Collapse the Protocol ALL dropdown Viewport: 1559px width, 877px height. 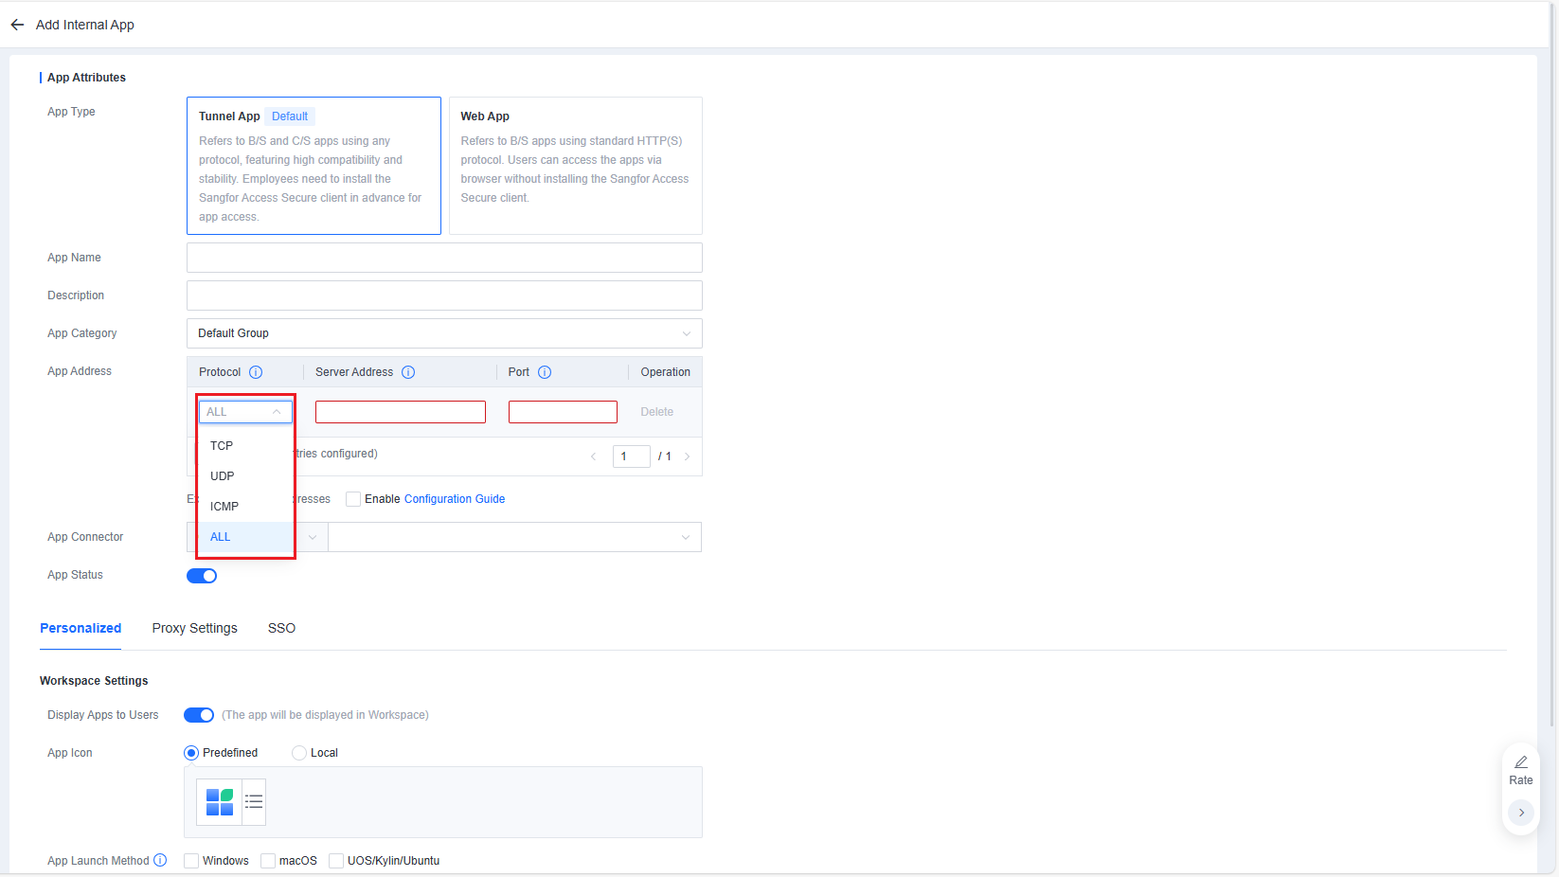[245, 412]
